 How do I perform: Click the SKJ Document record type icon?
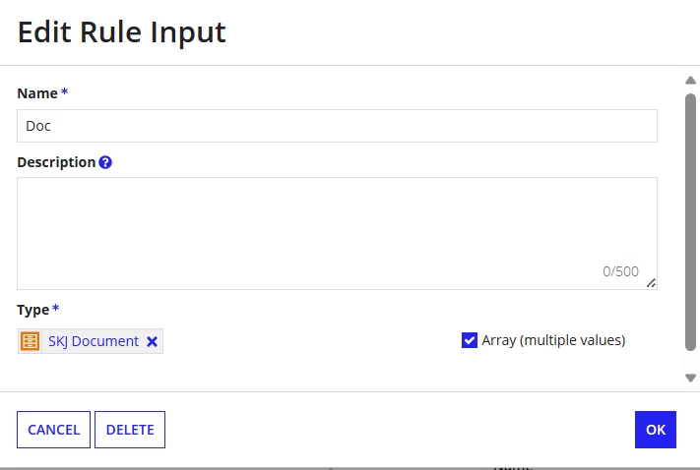(x=30, y=341)
